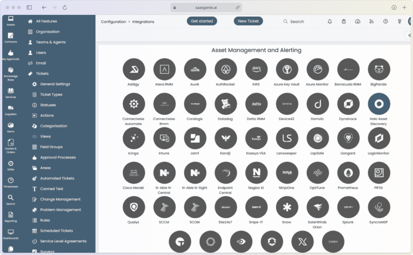The image size is (413, 255).
Task: Click the Zabbix integration icon
Action: pyautogui.click(x=333, y=242)
